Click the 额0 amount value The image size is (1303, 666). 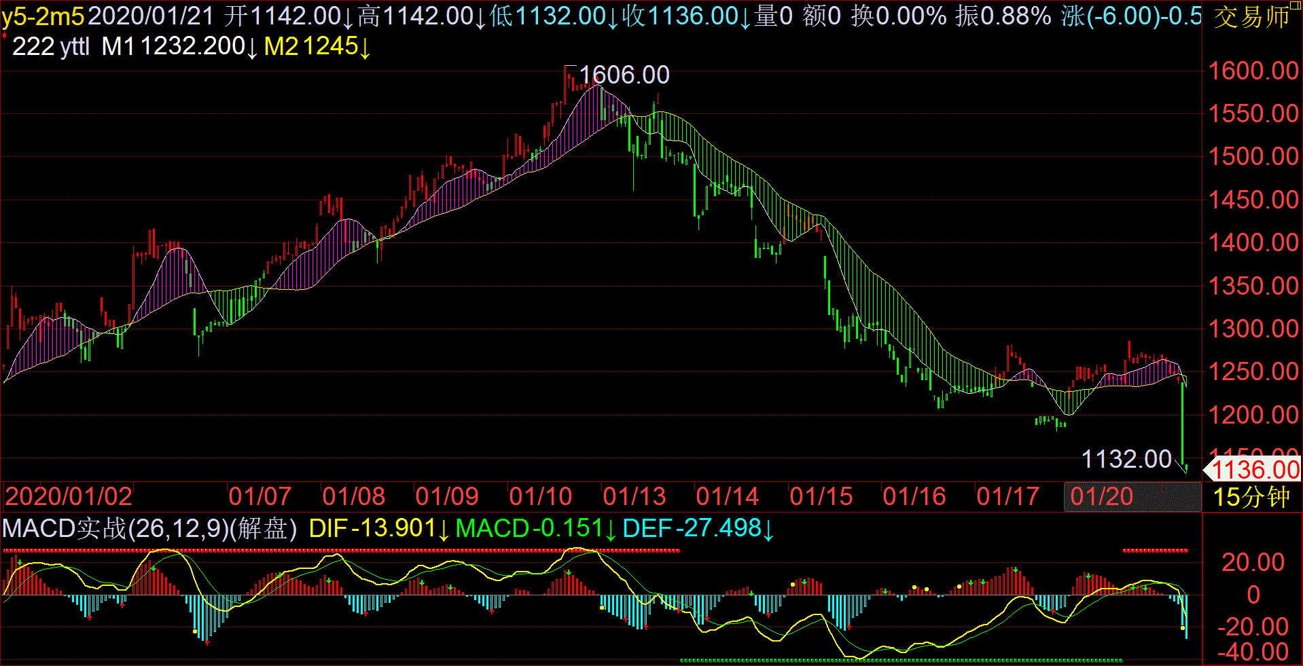point(822,16)
